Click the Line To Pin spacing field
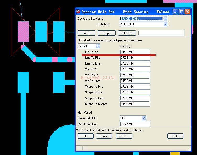This screenshot has width=197, height=155. 135,58
